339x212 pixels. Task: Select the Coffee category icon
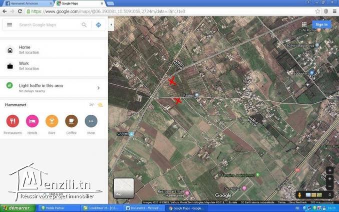(x=71, y=121)
